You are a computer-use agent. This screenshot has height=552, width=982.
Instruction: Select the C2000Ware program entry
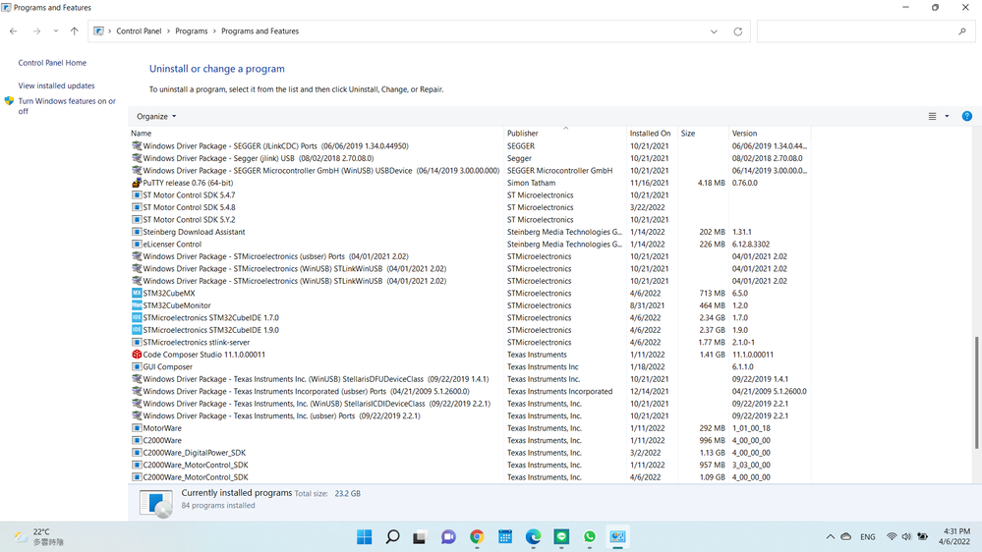pyautogui.click(x=469, y=441)
